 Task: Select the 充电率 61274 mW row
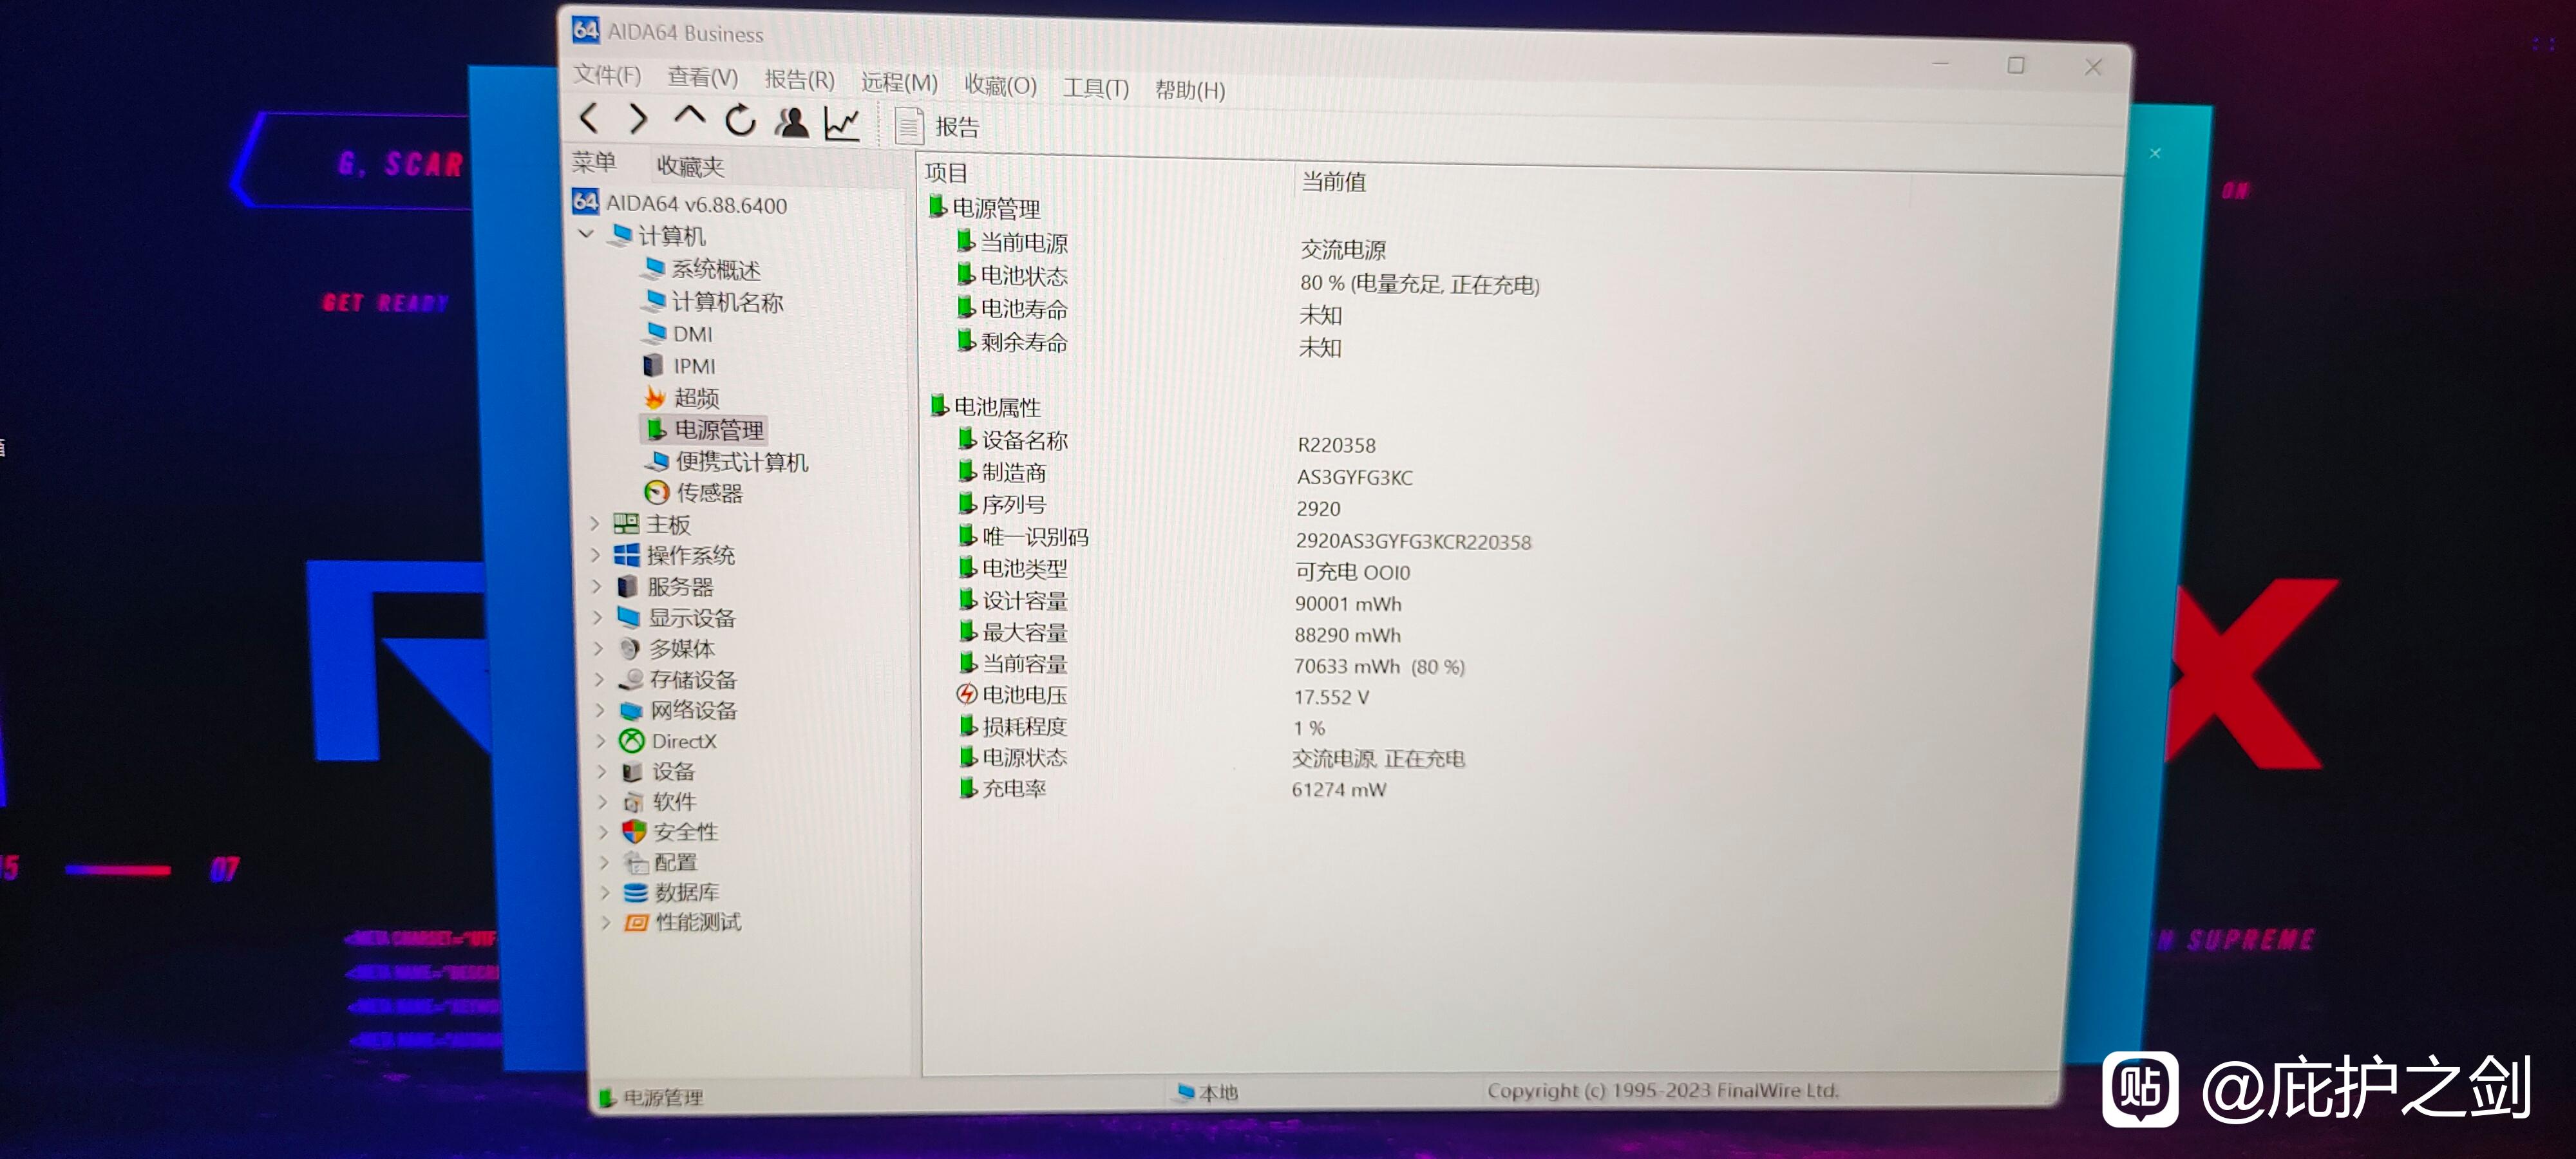pyautogui.click(x=1172, y=788)
